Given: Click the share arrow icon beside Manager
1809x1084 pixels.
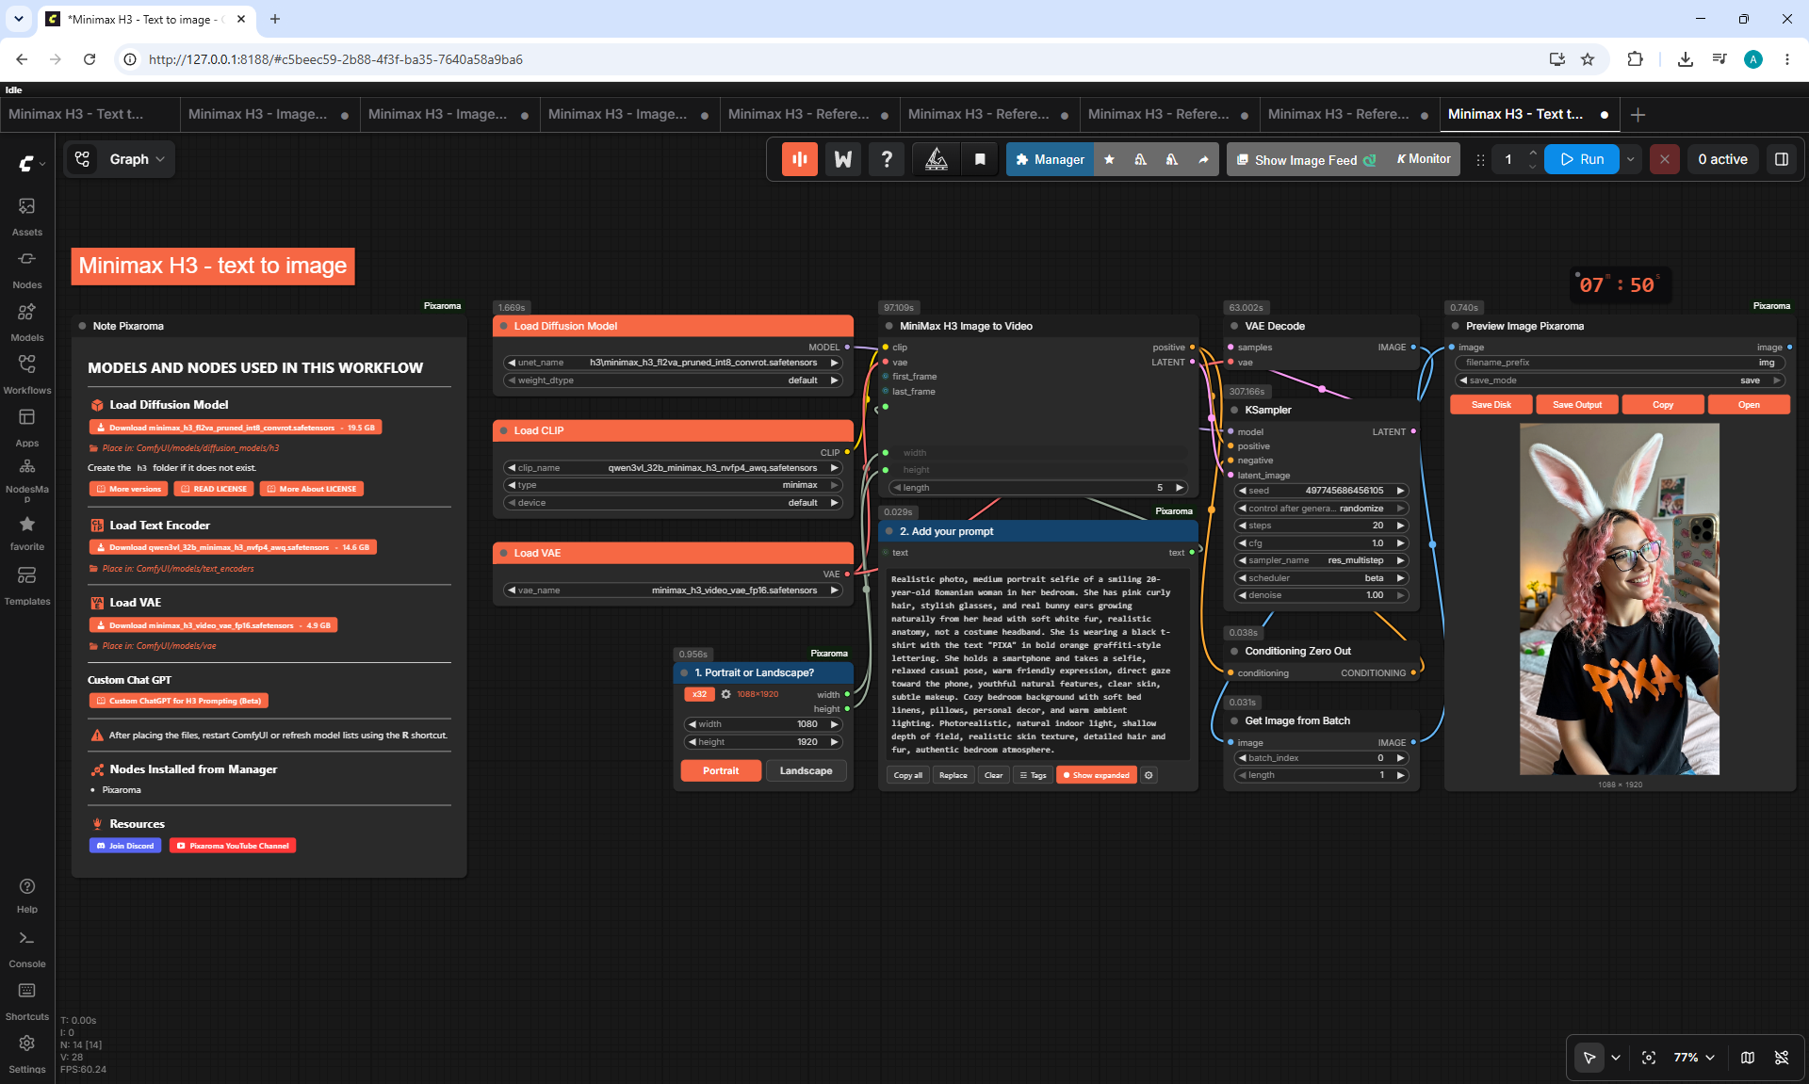Looking at the screenshot, I should tap(1203, 159).
